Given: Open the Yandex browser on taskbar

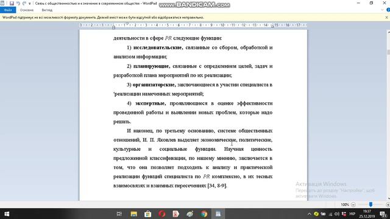Looking at the screenshot, I should point(176,214).
